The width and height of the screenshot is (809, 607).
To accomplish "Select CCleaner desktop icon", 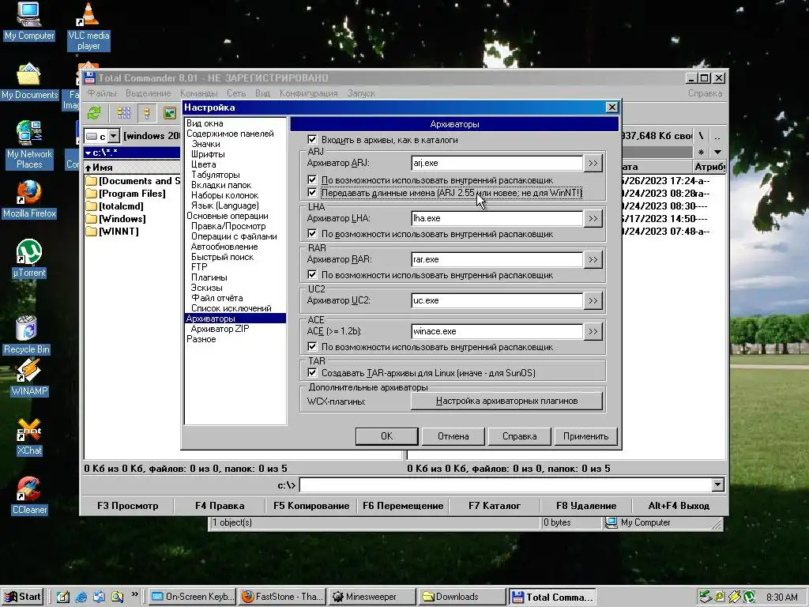I will point(29,496).
